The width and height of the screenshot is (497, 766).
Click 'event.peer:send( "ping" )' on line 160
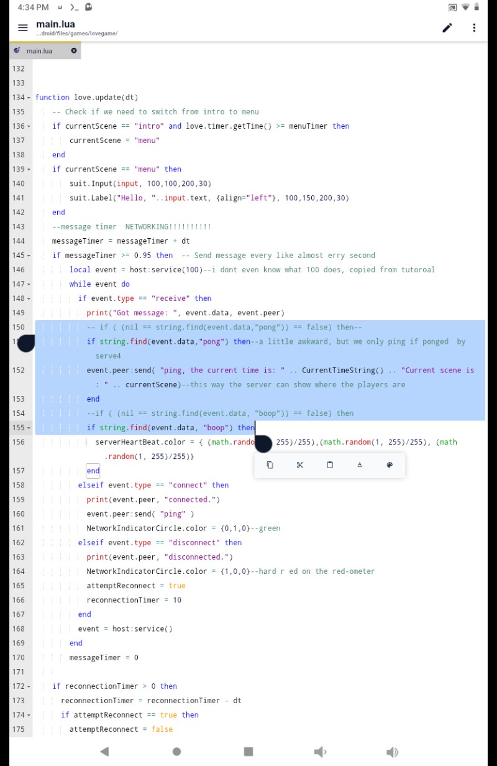click(140, 514)
